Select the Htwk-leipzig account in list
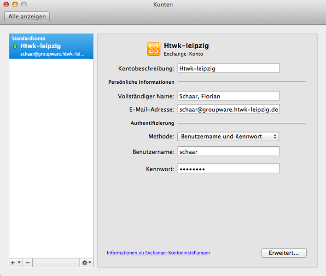The image size is (326, 276). click(51, 46)
